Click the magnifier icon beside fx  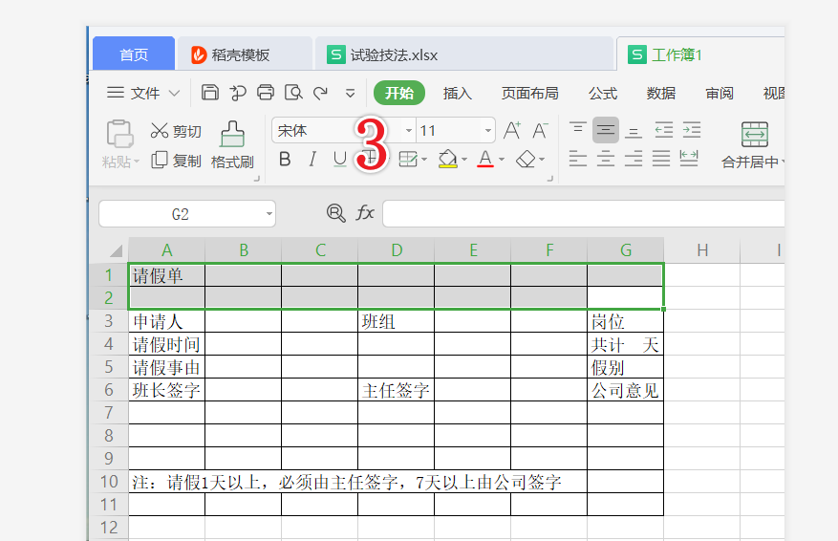(x=335, y=213)
